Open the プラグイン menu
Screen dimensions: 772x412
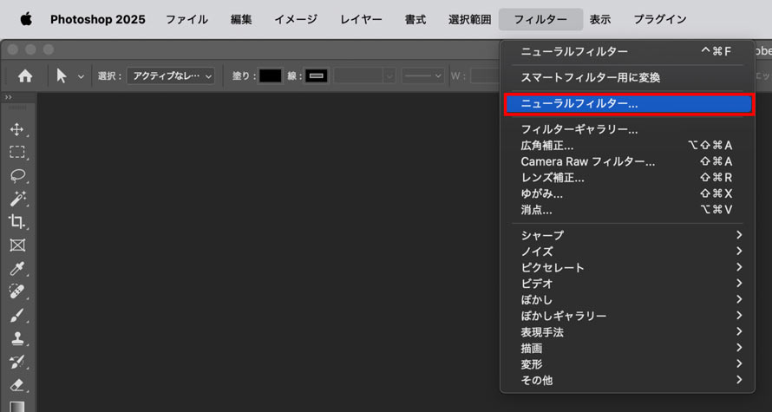click(x=660, y=20)
